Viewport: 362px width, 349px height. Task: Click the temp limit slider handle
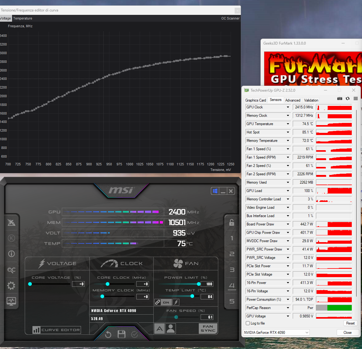tap(192, 296)
